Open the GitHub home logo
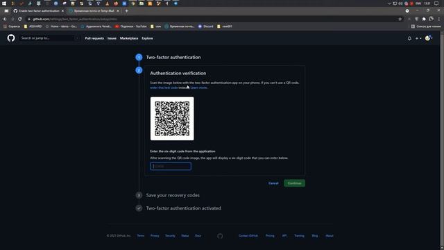444x250 pixels. [11, 38]
